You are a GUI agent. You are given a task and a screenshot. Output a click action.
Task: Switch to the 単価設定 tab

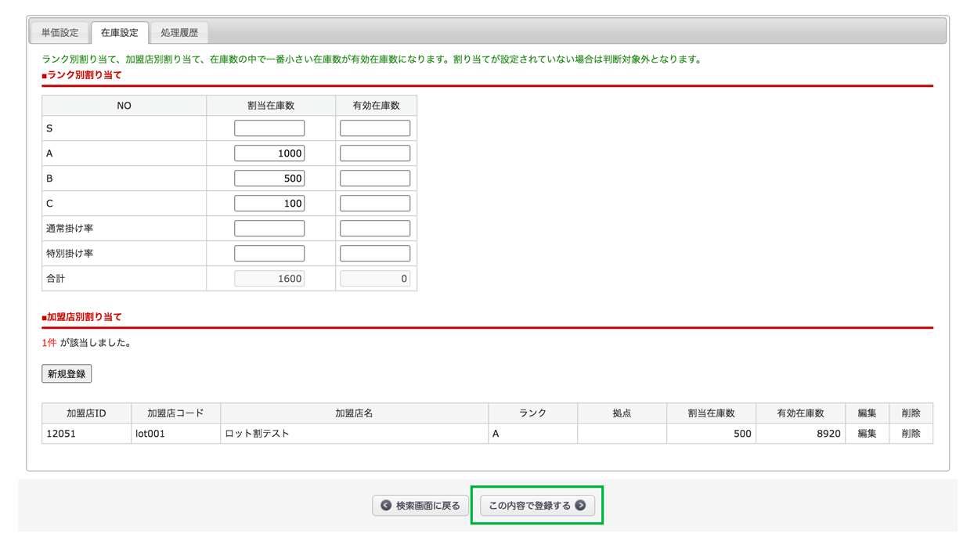point(60,33)
